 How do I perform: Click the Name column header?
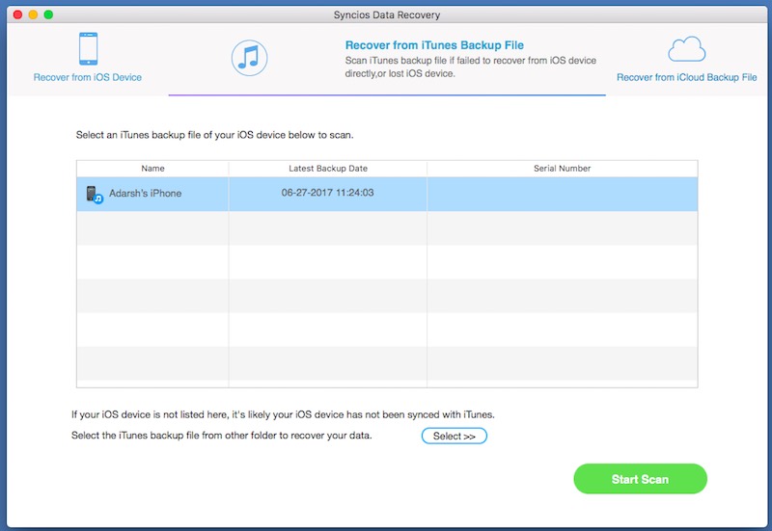(152, 168)
